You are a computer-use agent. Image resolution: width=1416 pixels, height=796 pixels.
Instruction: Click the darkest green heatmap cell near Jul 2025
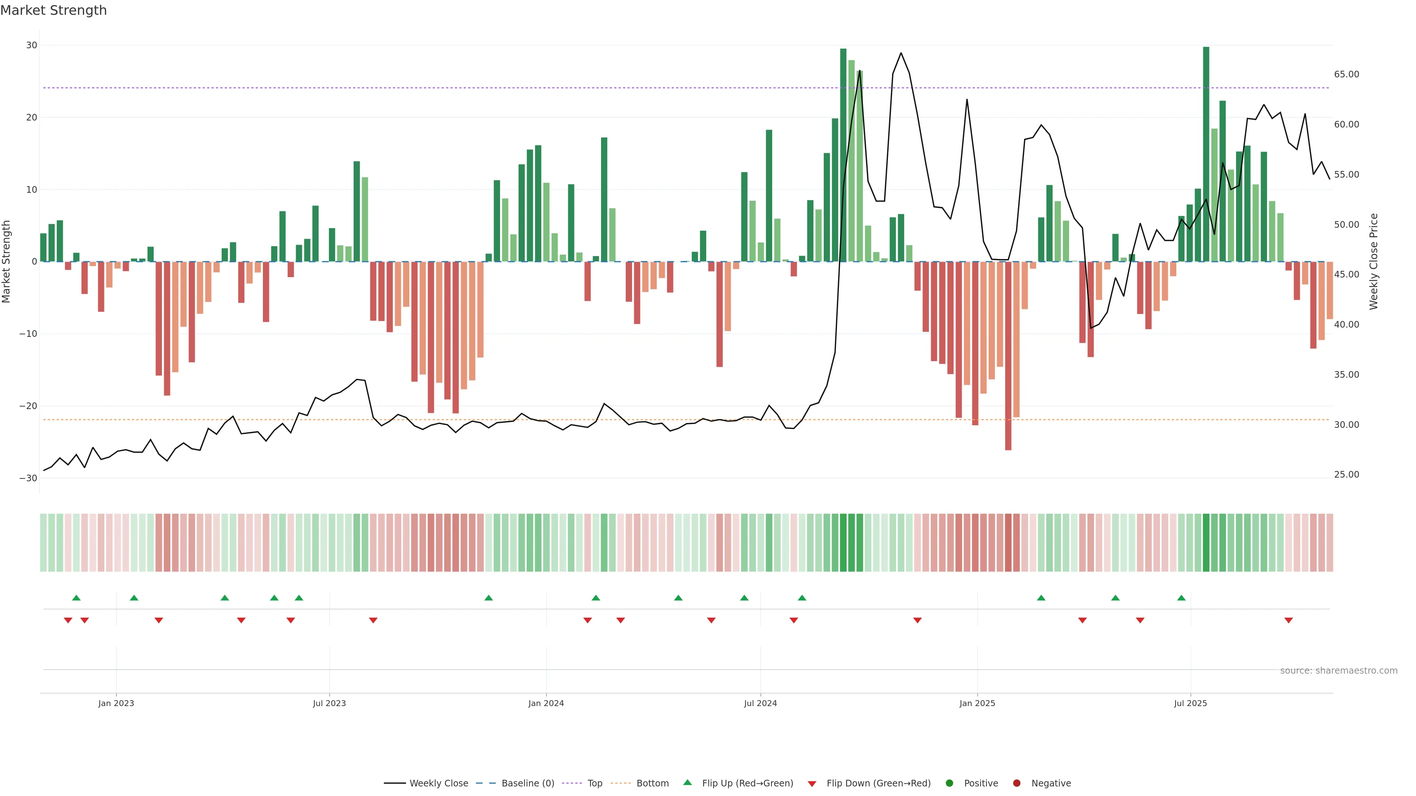(1206, 543)
